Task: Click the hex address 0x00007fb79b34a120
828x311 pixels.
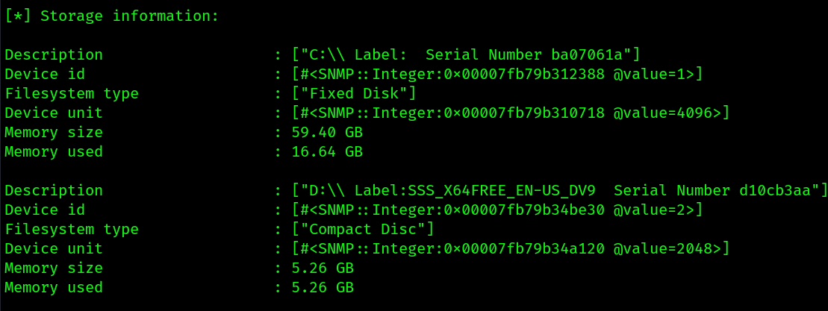Action: pos(523,249)
